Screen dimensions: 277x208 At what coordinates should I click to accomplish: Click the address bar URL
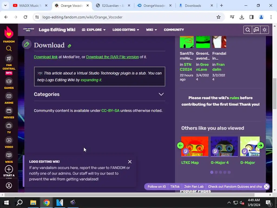point(82,17)
